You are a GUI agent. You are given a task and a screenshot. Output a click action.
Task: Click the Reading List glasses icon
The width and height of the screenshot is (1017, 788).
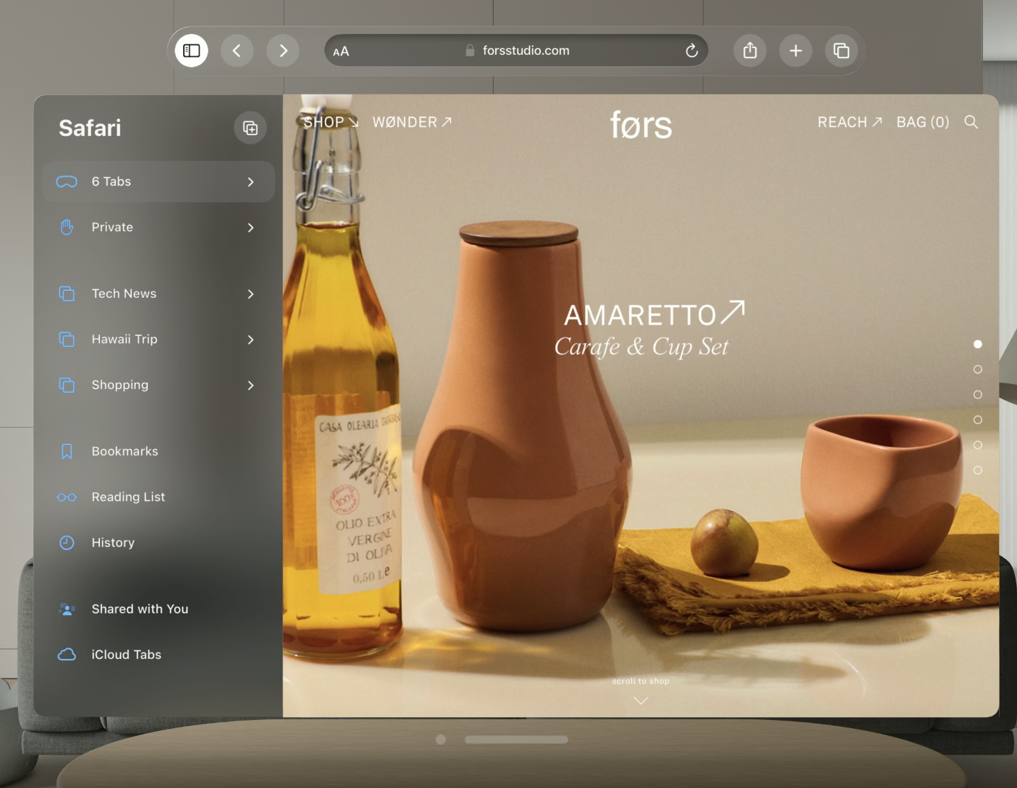click(67, 497)
